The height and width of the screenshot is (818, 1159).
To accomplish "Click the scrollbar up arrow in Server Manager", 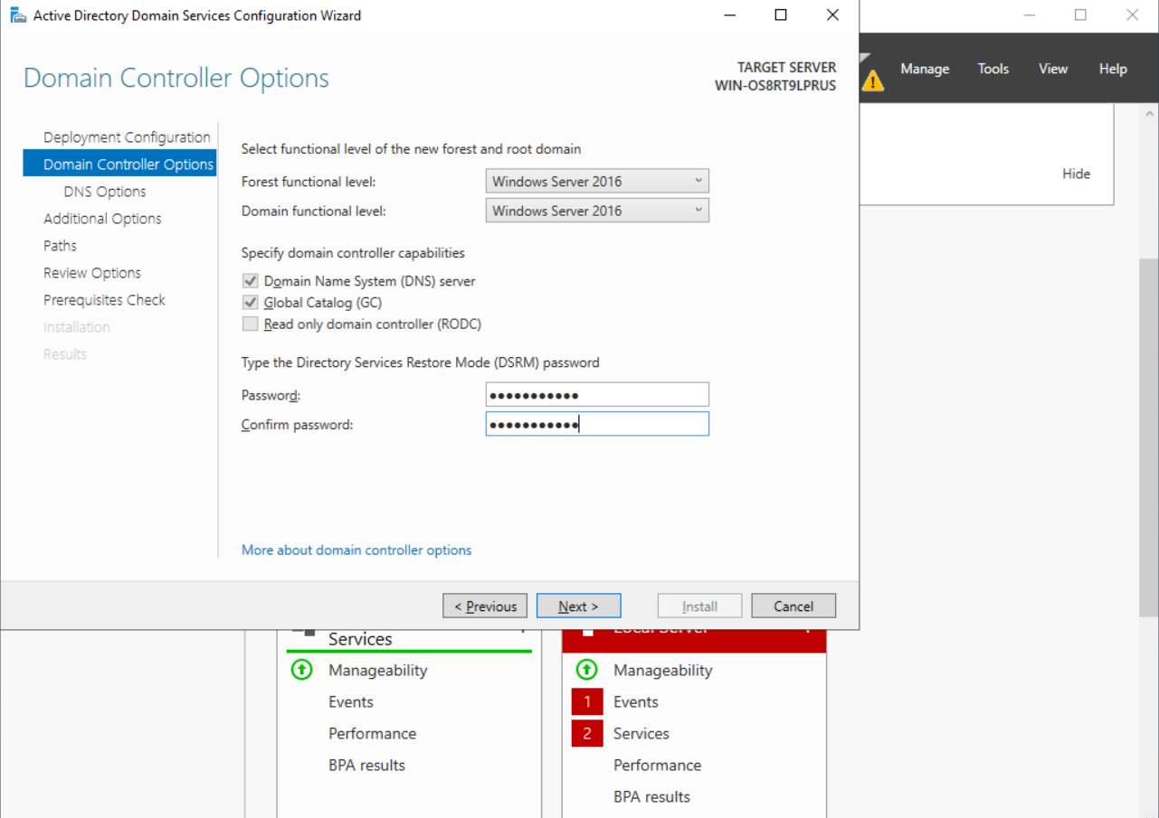I will (1150, 114).
